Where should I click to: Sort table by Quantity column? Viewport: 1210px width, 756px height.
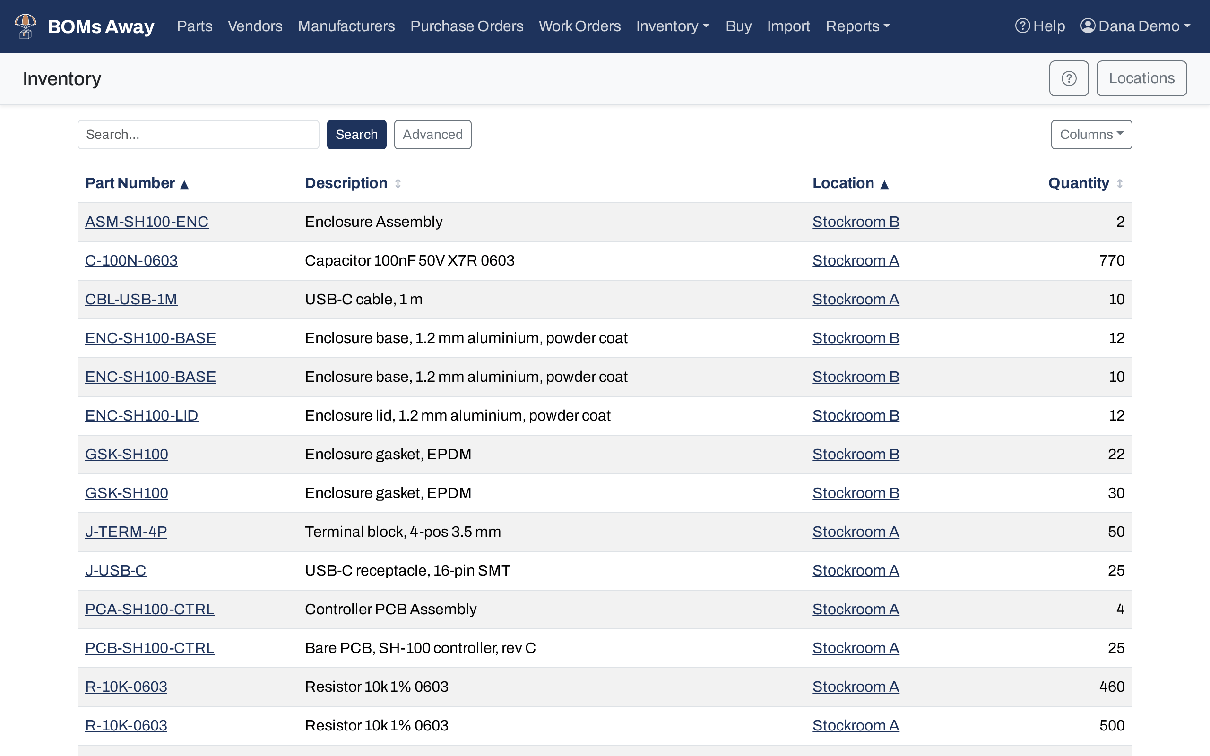1086,183
